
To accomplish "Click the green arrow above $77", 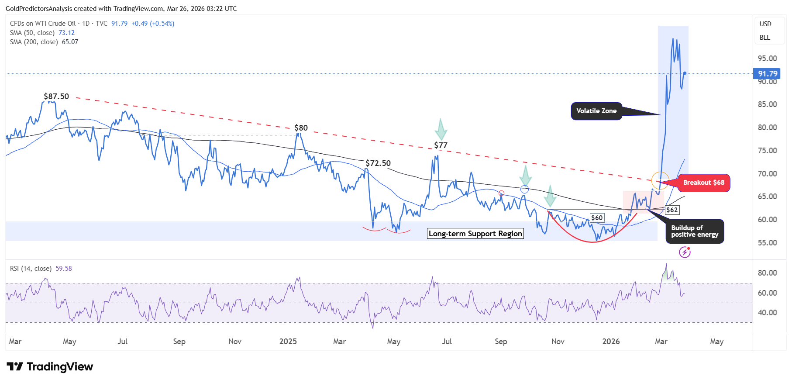I will pyautogui.click(x=441, y=129).
